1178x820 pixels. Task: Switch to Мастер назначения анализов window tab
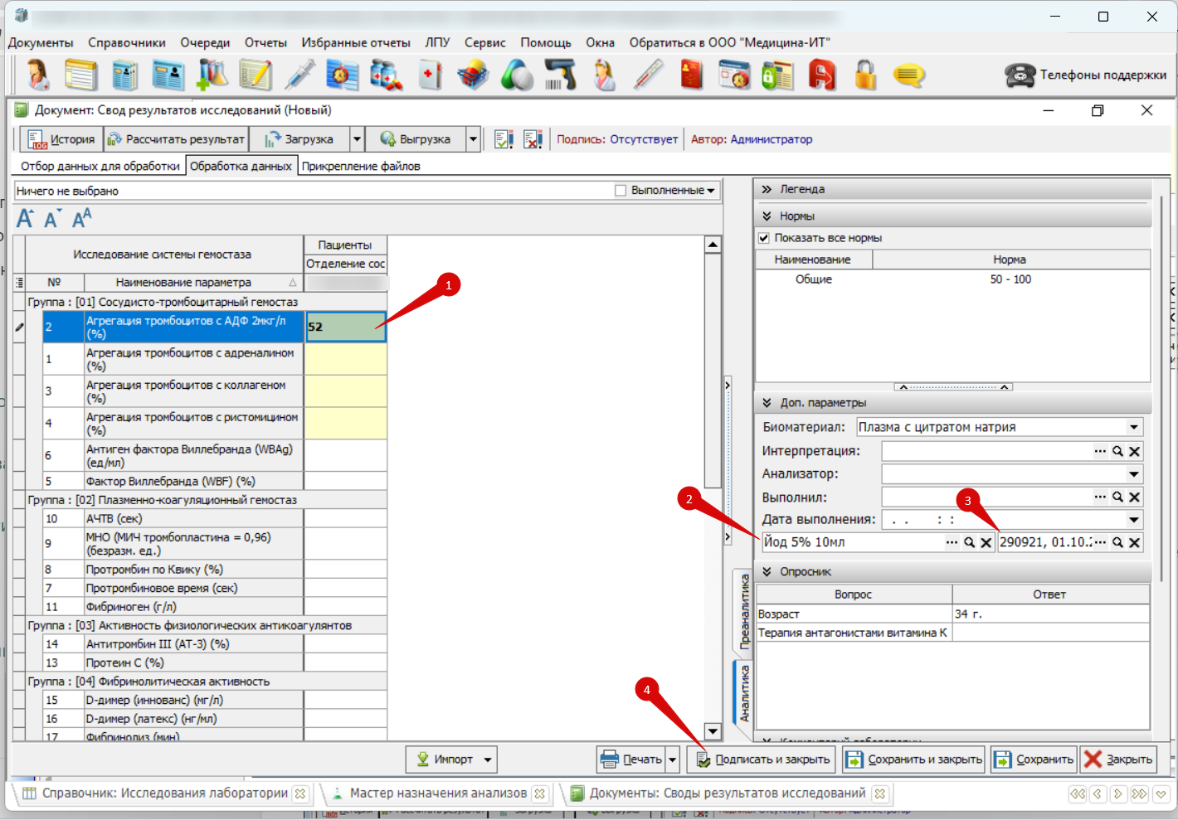pos(438,793)
